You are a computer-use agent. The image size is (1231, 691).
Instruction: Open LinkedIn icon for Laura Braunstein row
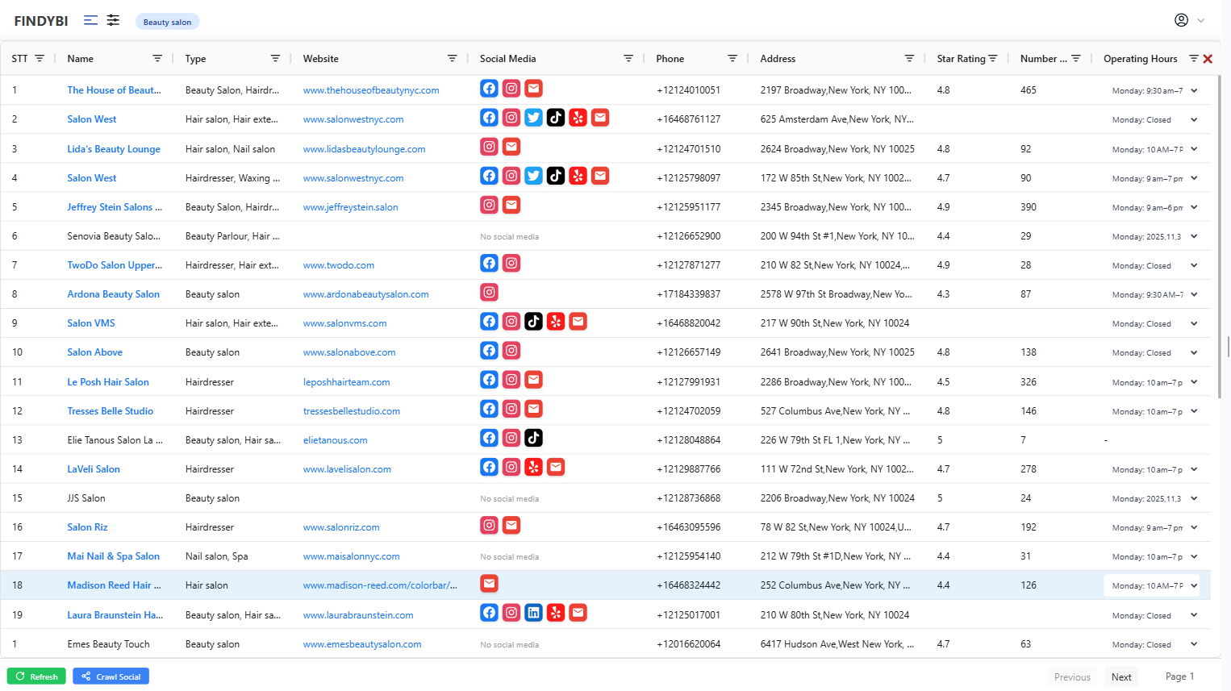tap(533, 613)
